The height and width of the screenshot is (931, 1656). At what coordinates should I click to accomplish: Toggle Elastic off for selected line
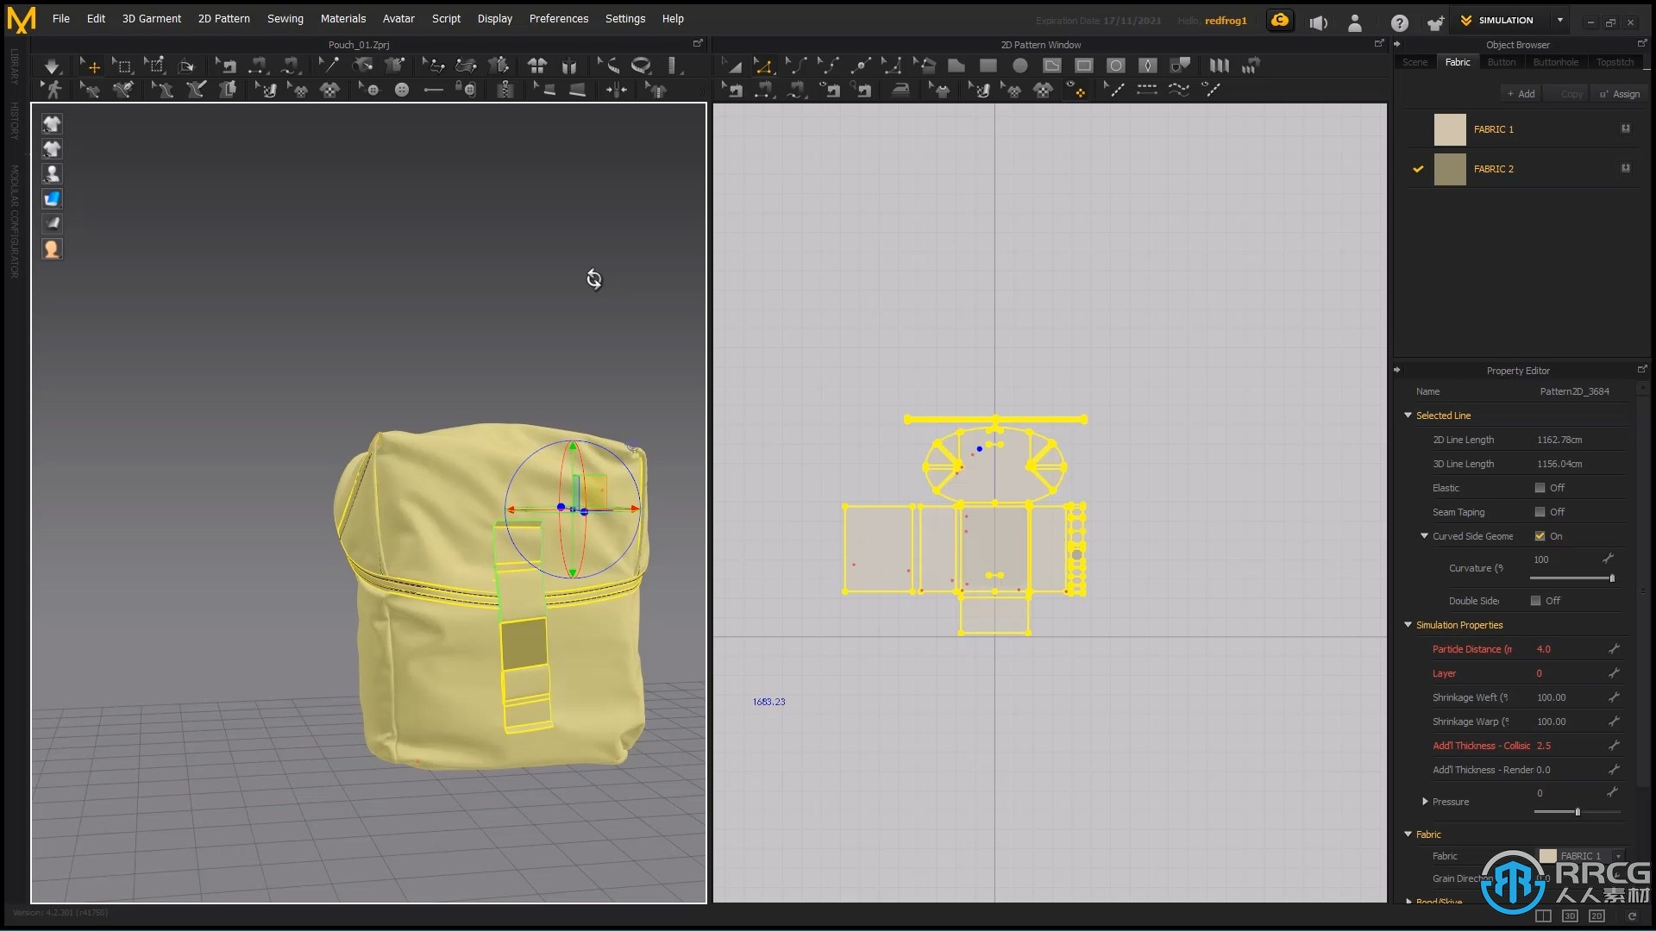pyautogui.click(x=1539, y=486)
